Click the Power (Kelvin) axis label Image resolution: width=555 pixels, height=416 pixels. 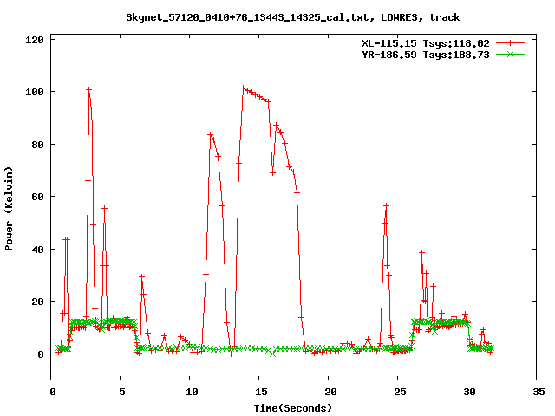click(9, 209)
